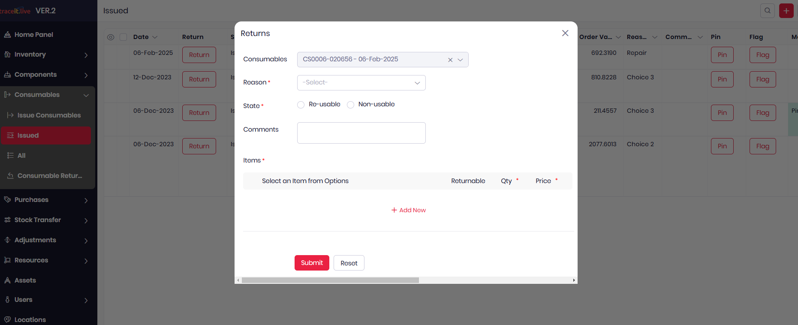
Task: Click the Assets icon in sidebar
Action: [7, 280]
